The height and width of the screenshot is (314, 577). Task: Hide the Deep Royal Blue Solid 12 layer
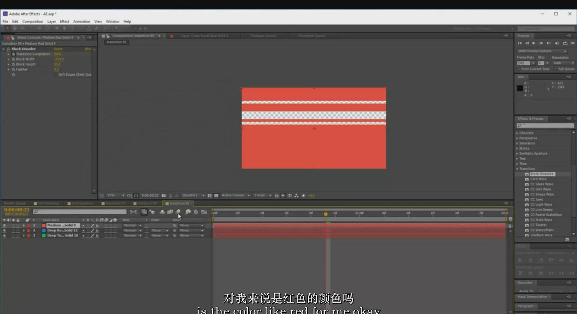4,231
